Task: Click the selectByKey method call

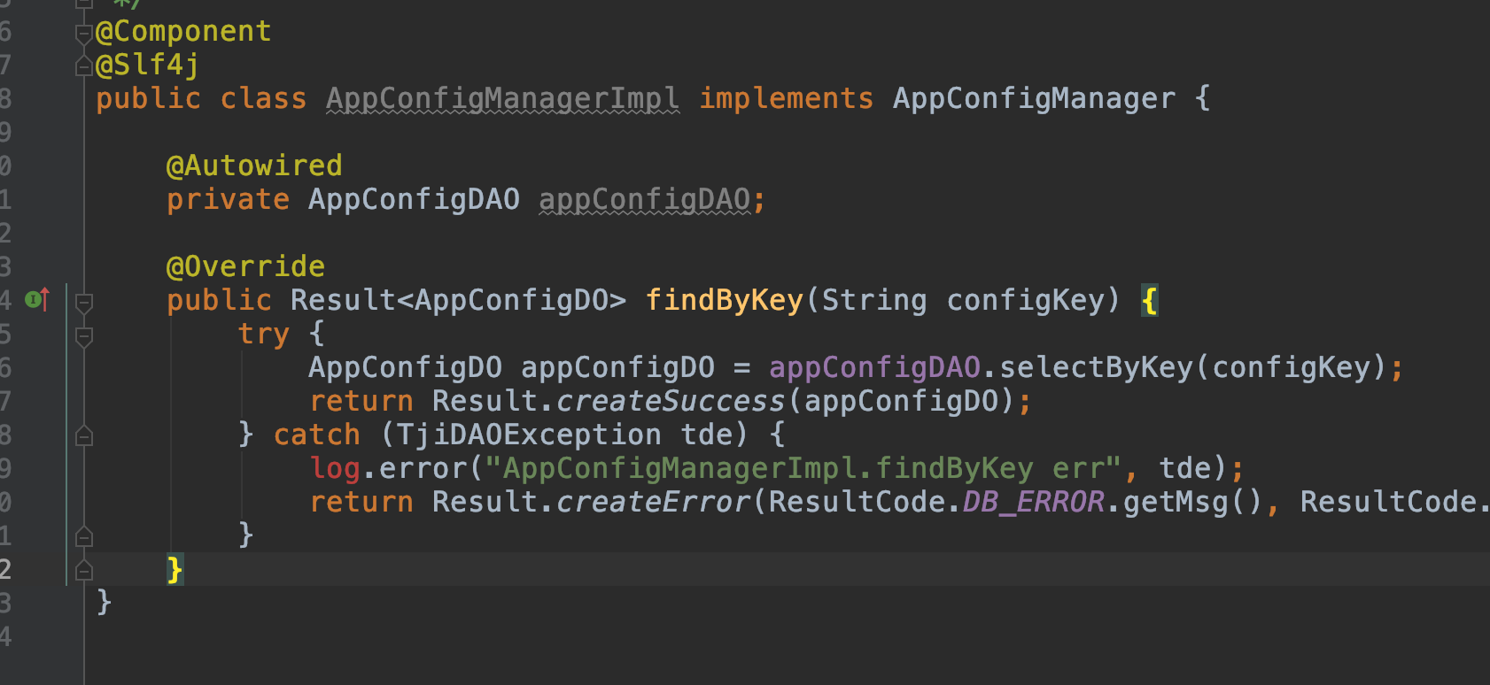Action: point(1096,367)
